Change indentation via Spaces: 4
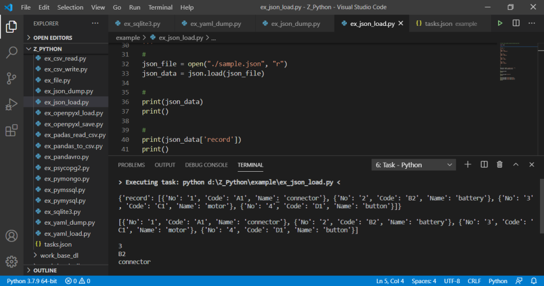544x286 pixels. tap(423, 281)
